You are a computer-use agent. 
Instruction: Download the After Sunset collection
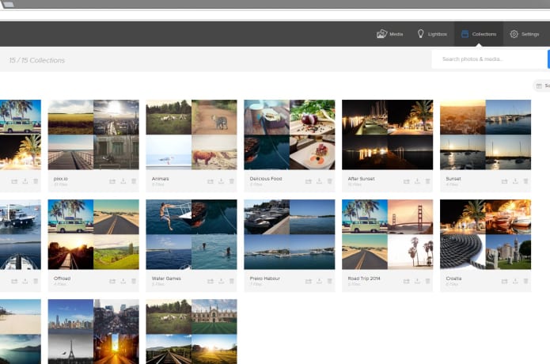coord(417,181)
